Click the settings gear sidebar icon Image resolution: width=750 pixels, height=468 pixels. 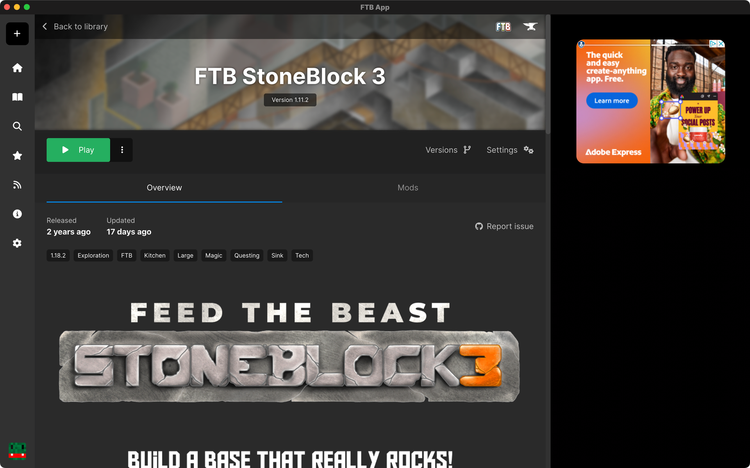[x=17, y=243]
